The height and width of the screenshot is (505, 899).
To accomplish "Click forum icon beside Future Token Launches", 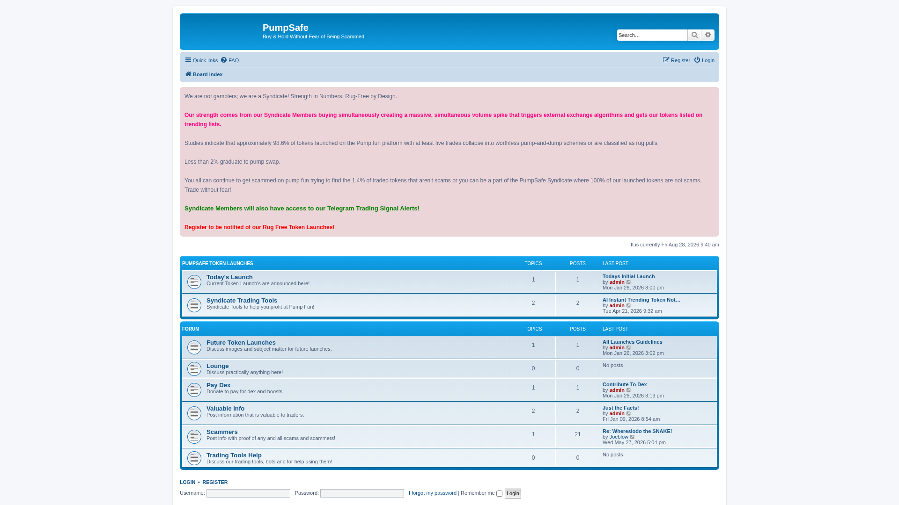I will pyautogui.click(x=194, y=347).
